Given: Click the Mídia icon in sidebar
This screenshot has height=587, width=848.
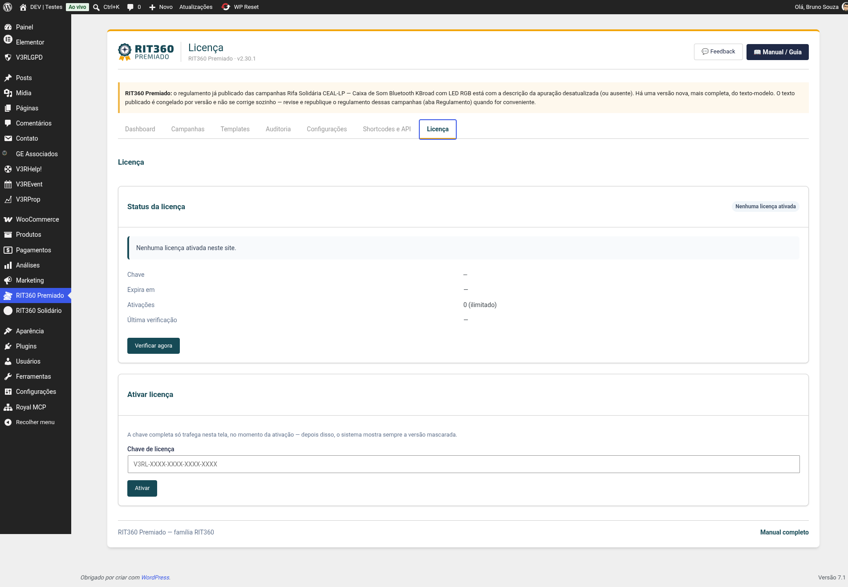Looking at the screenshot, I should coord(8,93).
